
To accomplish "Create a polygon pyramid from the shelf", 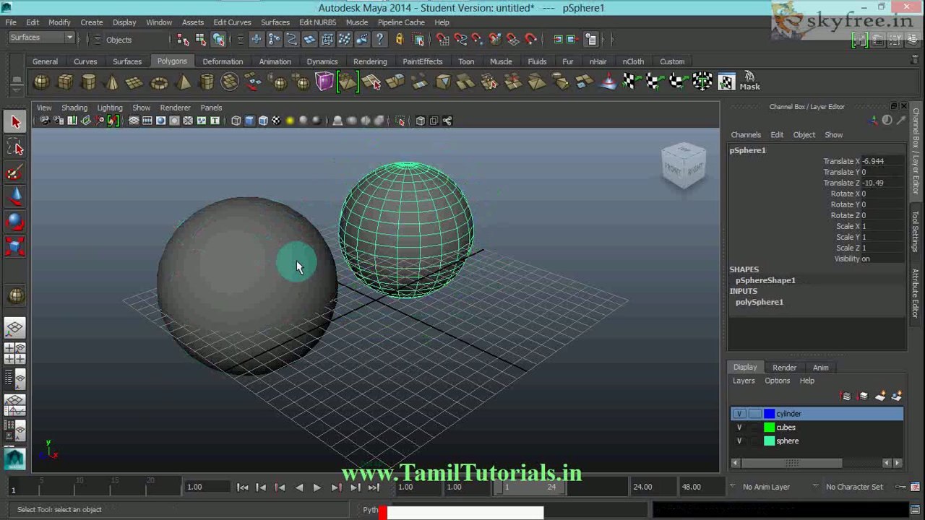I will click(x=183, y=82).
